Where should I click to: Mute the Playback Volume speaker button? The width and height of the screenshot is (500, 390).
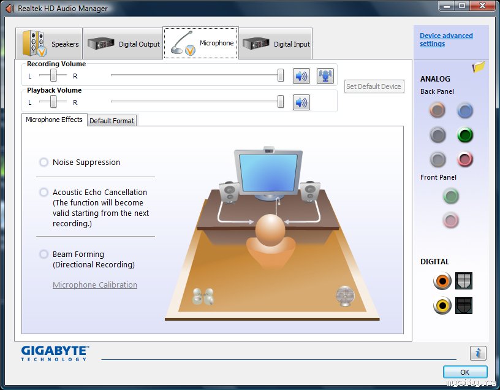pos(301,102)
